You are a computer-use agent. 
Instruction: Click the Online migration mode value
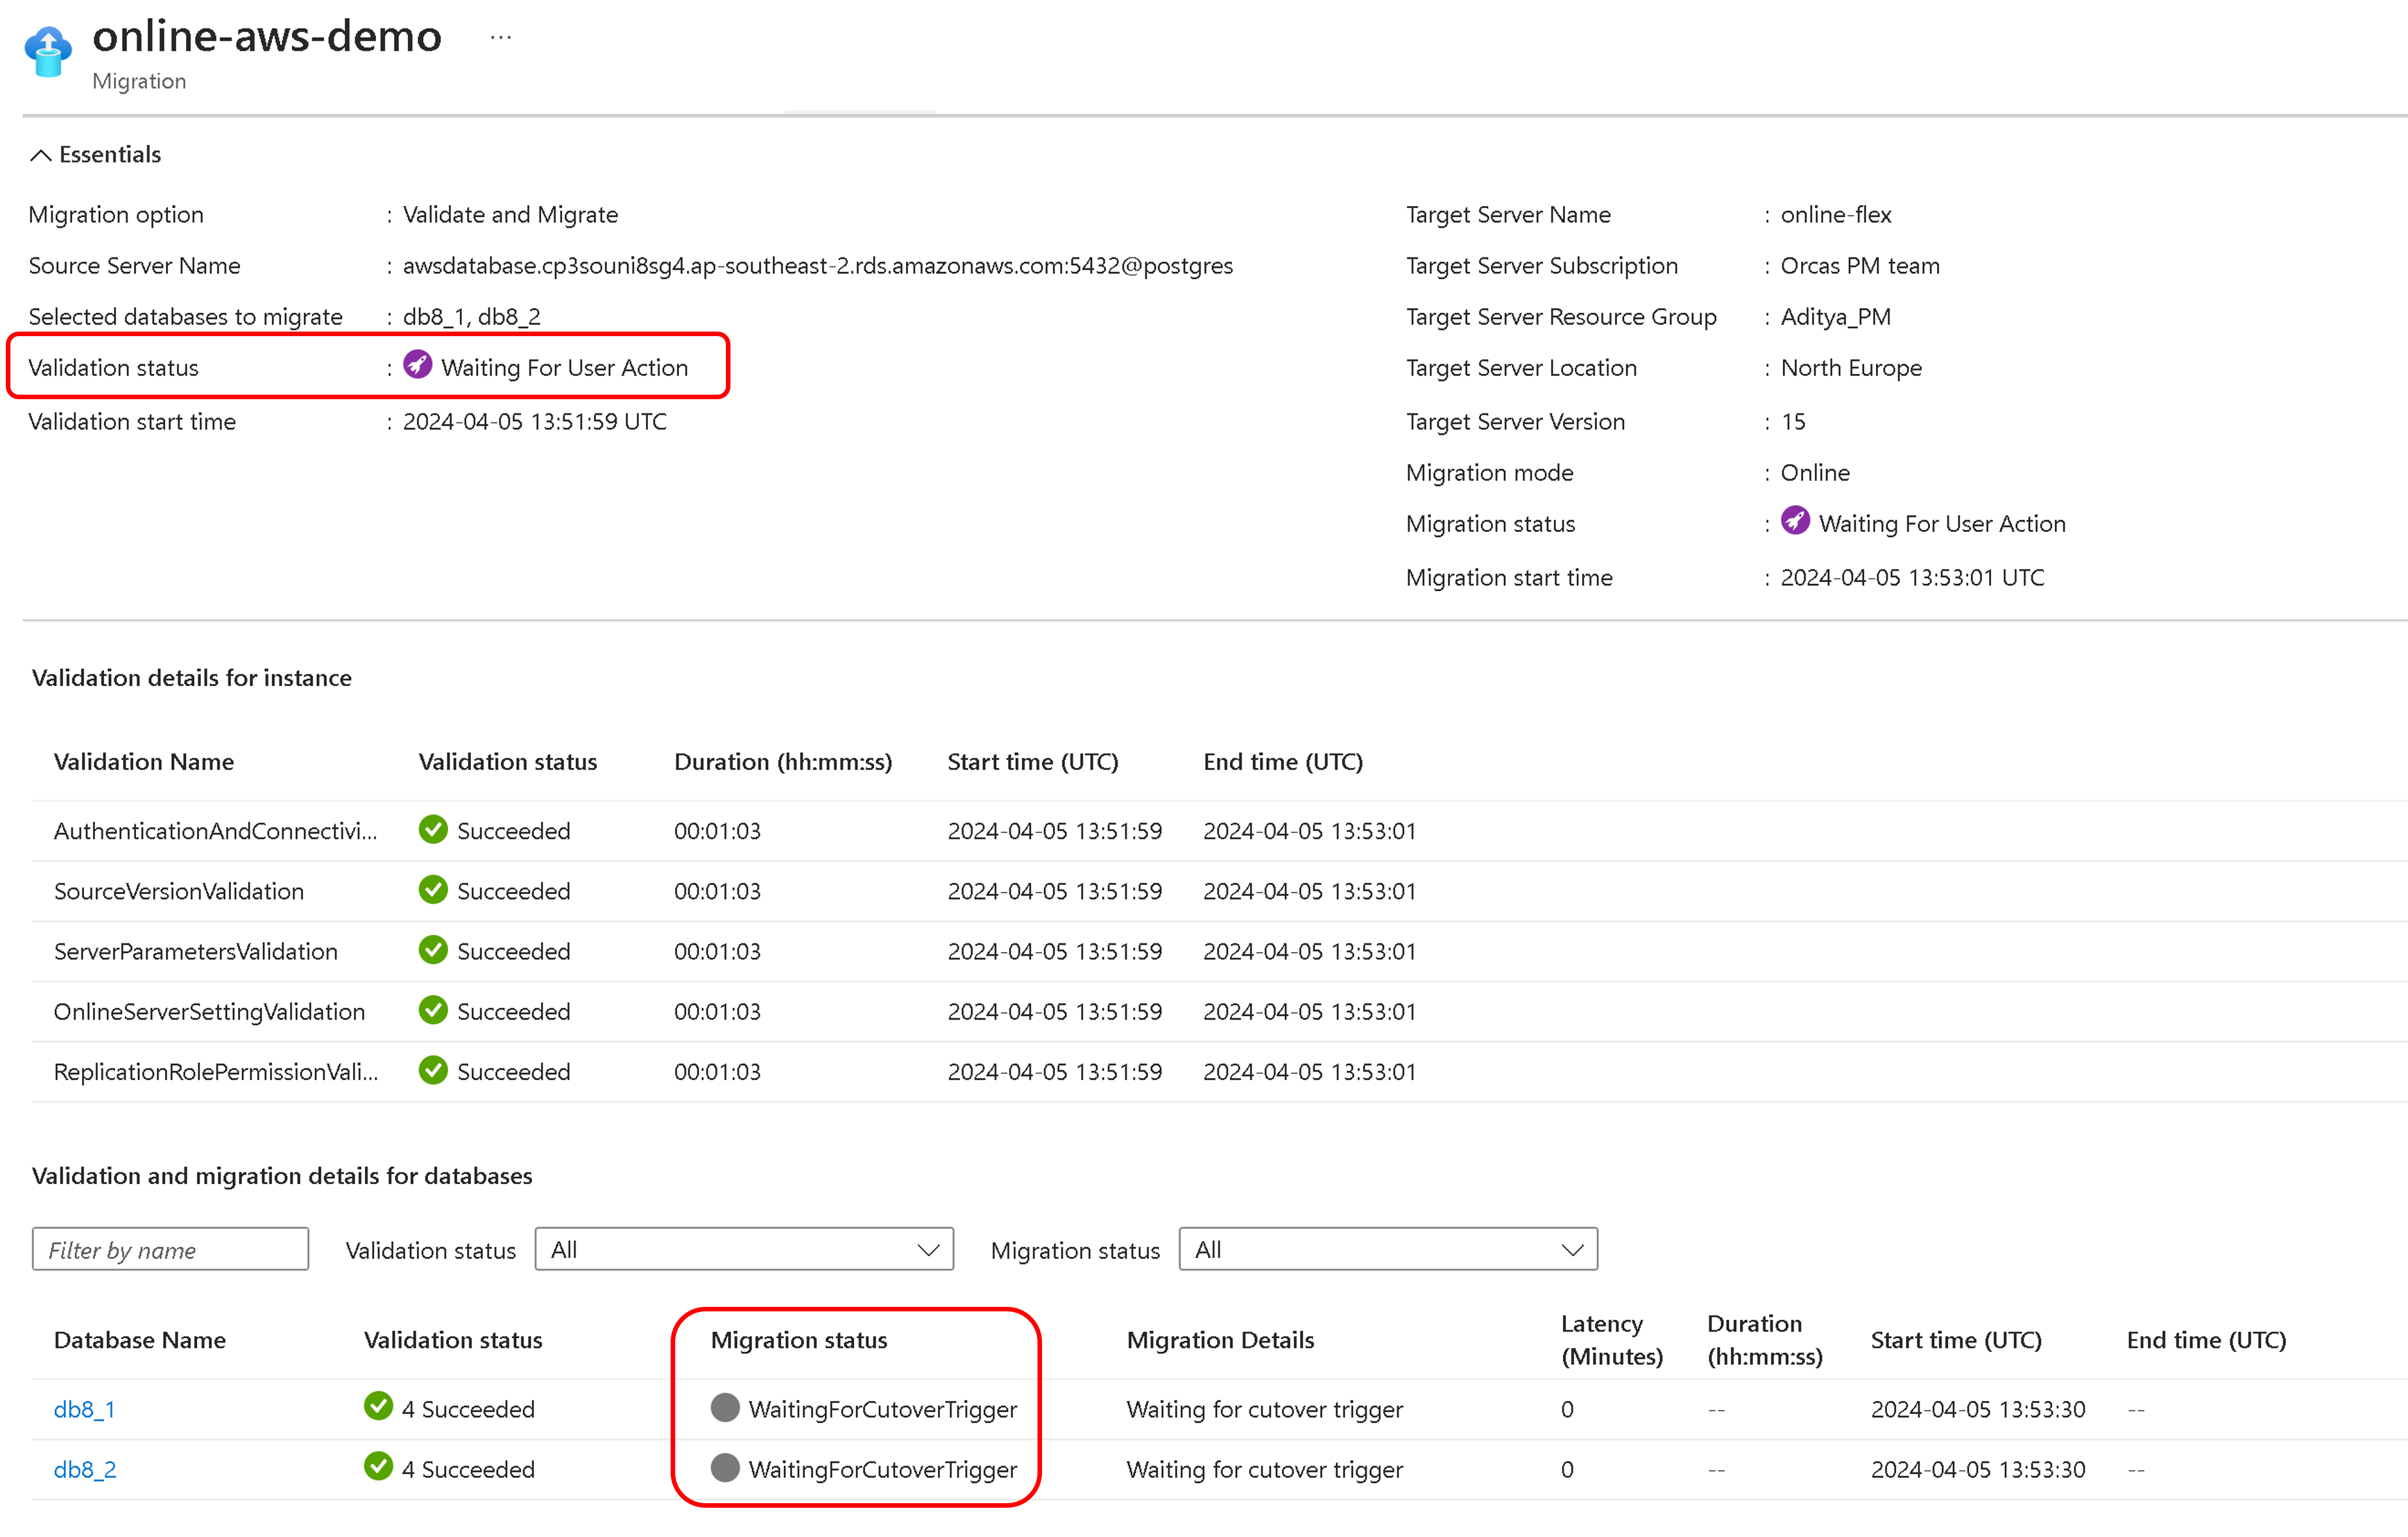(x=1815, y=473)
